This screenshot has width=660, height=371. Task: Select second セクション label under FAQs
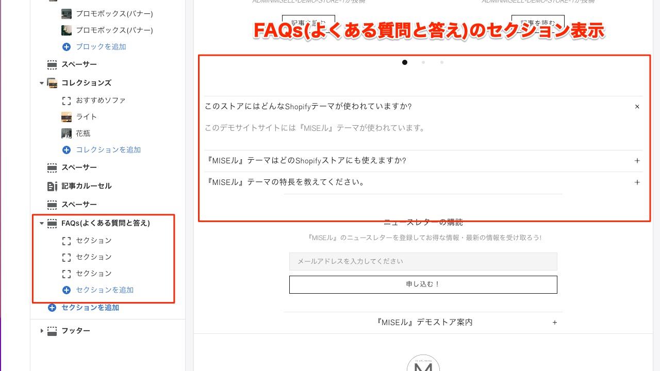tap(94, 257)
